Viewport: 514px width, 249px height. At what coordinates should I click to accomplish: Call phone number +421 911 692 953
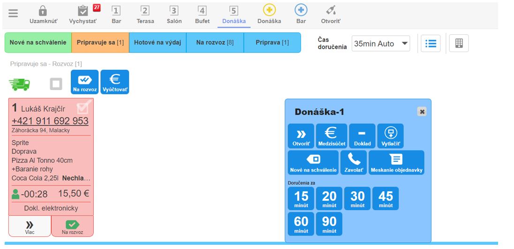tap(50, 121)
